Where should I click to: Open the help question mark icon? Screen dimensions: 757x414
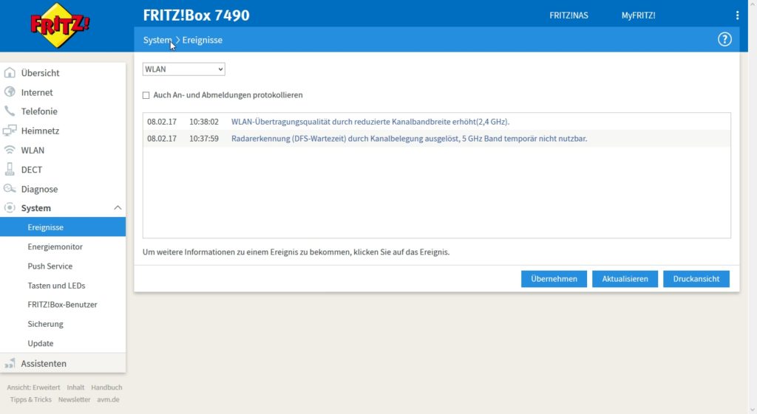coord(724,40)
